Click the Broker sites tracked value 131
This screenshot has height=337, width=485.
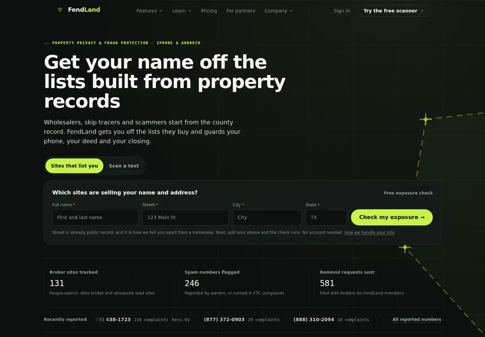click(57, 283)
